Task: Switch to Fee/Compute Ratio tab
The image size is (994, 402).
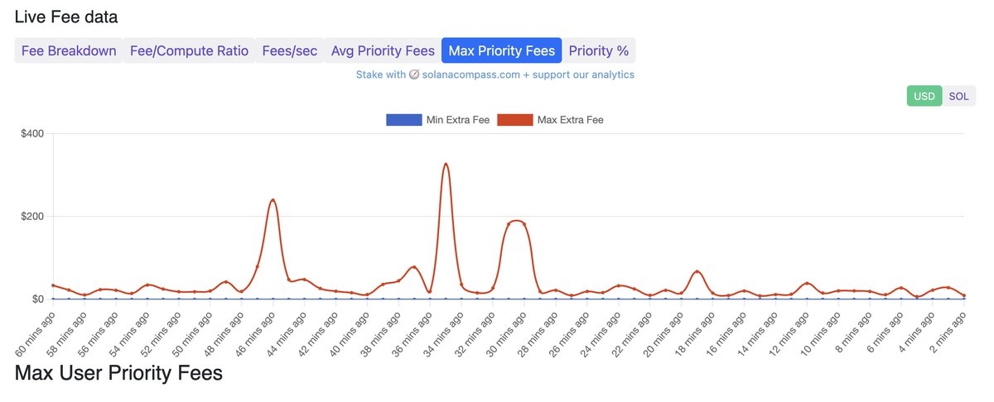Action: [x=189, y=50]
